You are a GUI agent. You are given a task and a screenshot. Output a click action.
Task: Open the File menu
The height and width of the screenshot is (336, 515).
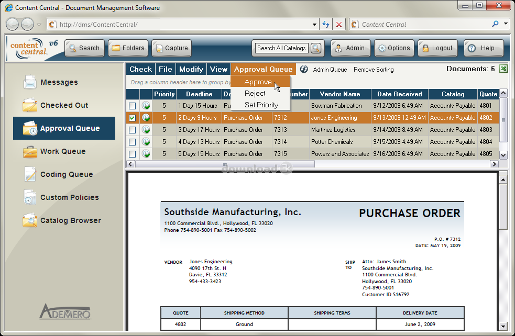click(x=166, y=69)
